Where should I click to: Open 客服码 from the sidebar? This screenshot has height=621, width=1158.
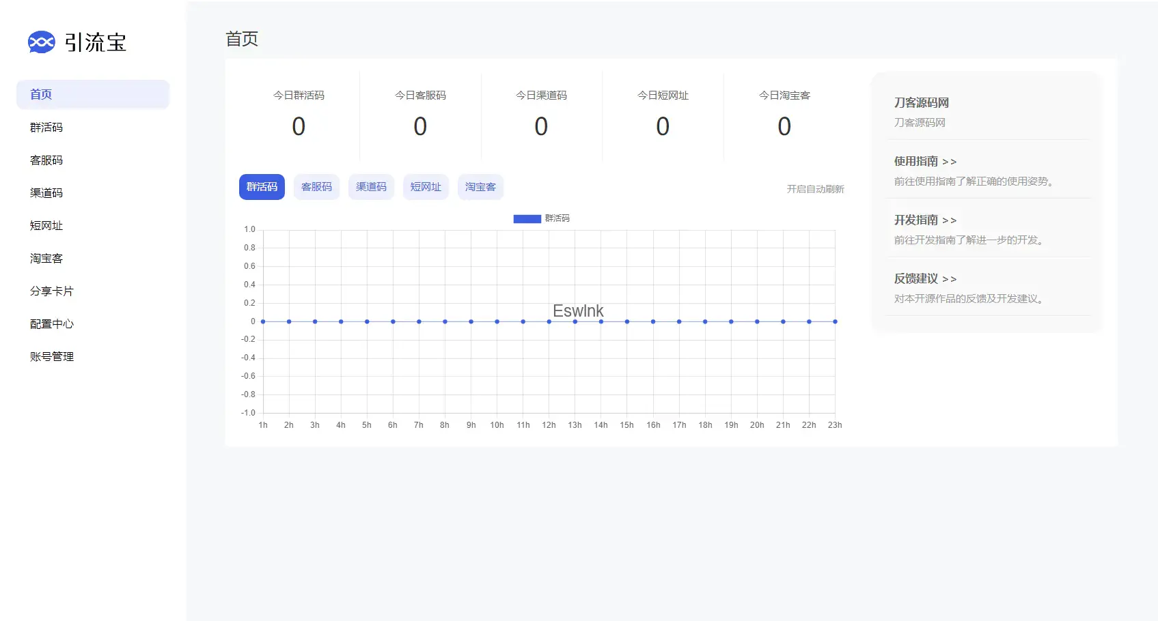pos(46,160)
